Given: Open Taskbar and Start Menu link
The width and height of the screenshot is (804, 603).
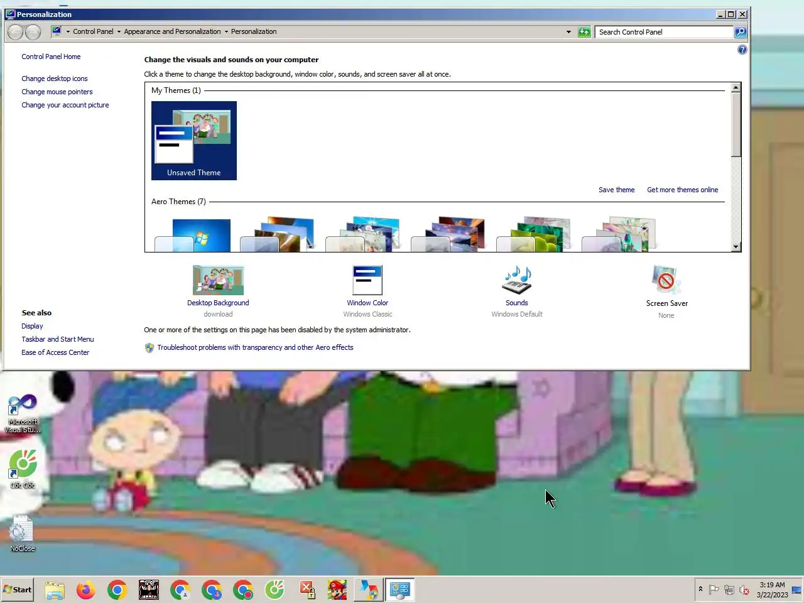Looking at the screenshot, I should pyautogui.click(x=58, y=339).
